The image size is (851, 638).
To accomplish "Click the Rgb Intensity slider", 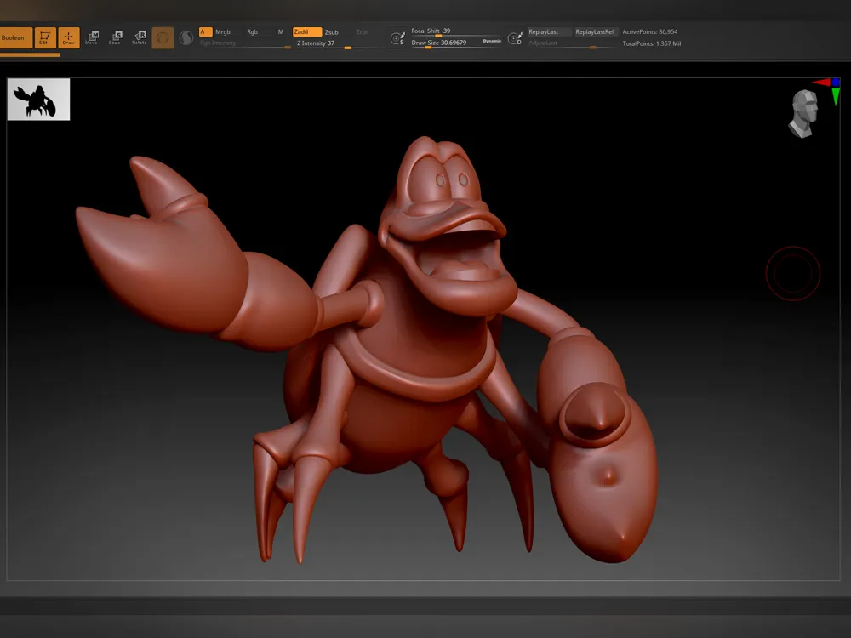I will click(245, 43).
